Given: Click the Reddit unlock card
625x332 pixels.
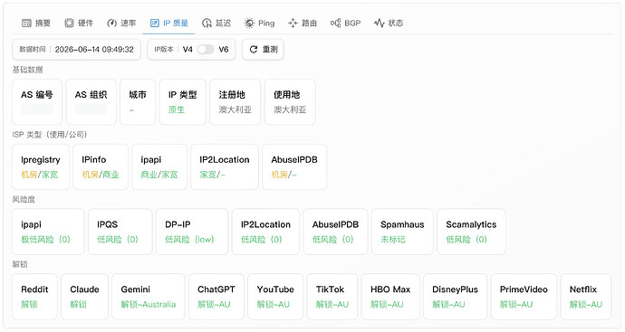Looking at the screenshot, I should (x=34, y=297).
